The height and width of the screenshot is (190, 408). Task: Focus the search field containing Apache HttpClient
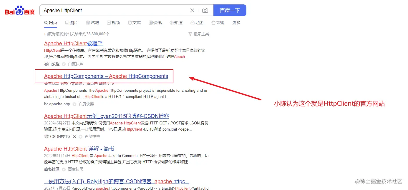pyautogui.click(x=115, y=10)
